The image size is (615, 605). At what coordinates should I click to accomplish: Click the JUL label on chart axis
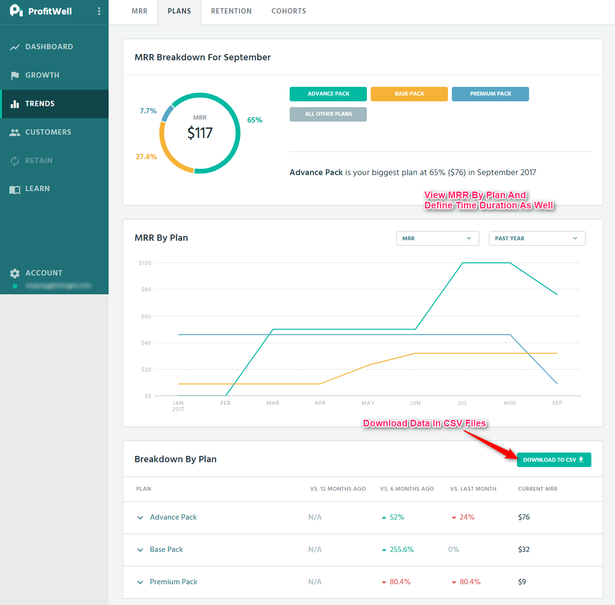tap(462, 403)
